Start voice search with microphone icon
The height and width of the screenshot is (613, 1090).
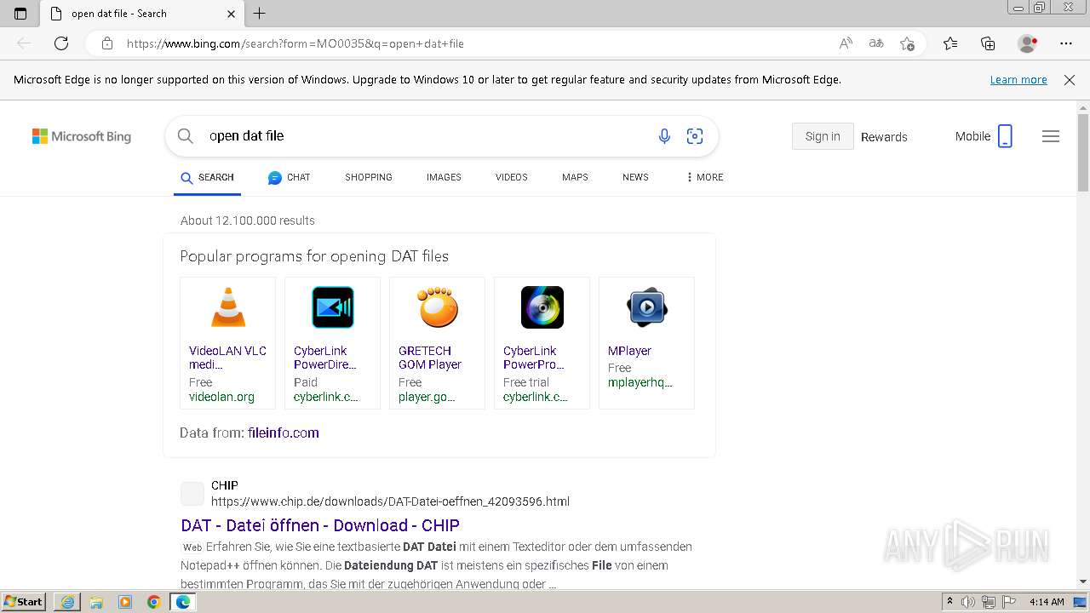(x=664, y=136)
